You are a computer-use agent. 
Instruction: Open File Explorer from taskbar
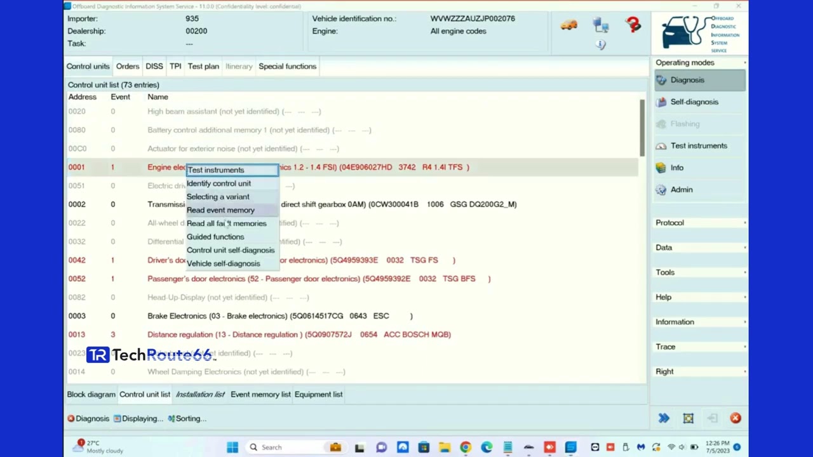(445, 447)
